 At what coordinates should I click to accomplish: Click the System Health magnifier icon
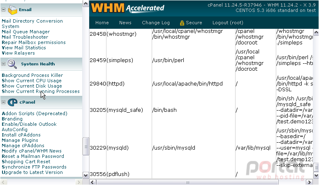[12, 64]
